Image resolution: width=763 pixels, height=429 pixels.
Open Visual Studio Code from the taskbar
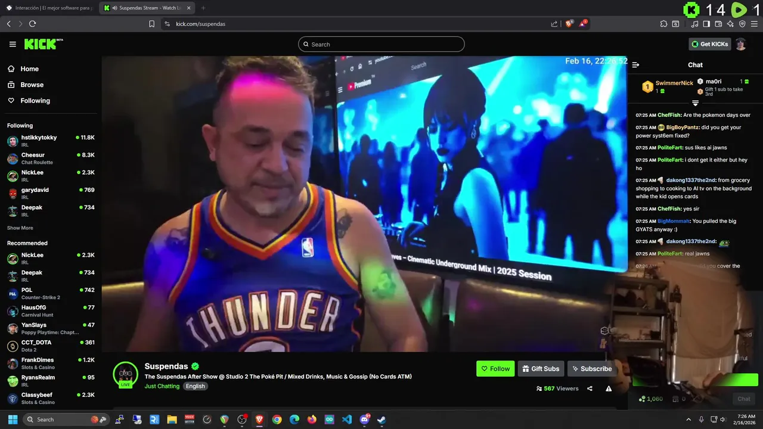coord(347,419)
